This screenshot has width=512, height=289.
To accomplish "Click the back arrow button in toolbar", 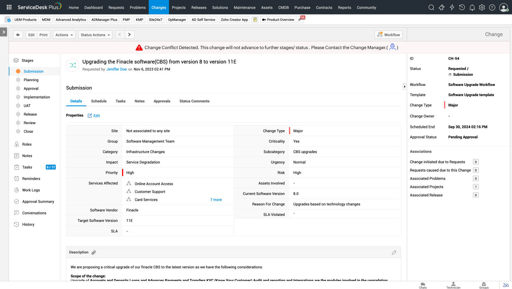I will (18, 35).
